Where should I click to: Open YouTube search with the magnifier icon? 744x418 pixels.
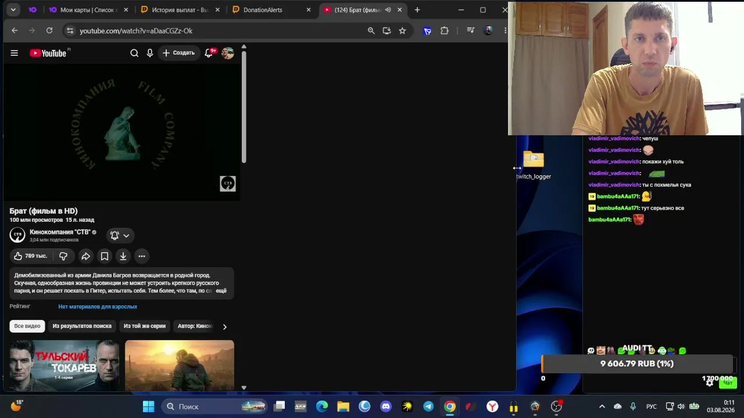coord(134,53)
